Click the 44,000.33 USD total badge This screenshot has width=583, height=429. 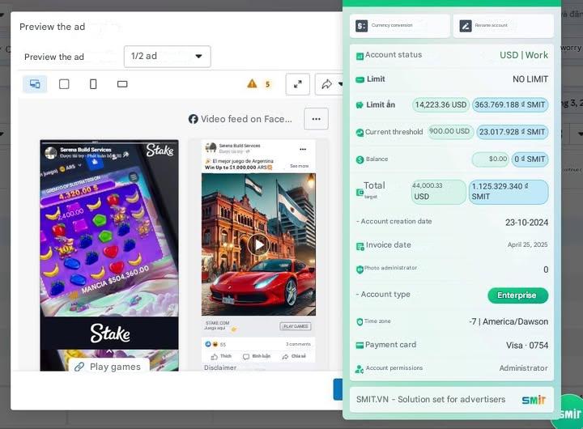pyautogui.click(x=438, y=192)
